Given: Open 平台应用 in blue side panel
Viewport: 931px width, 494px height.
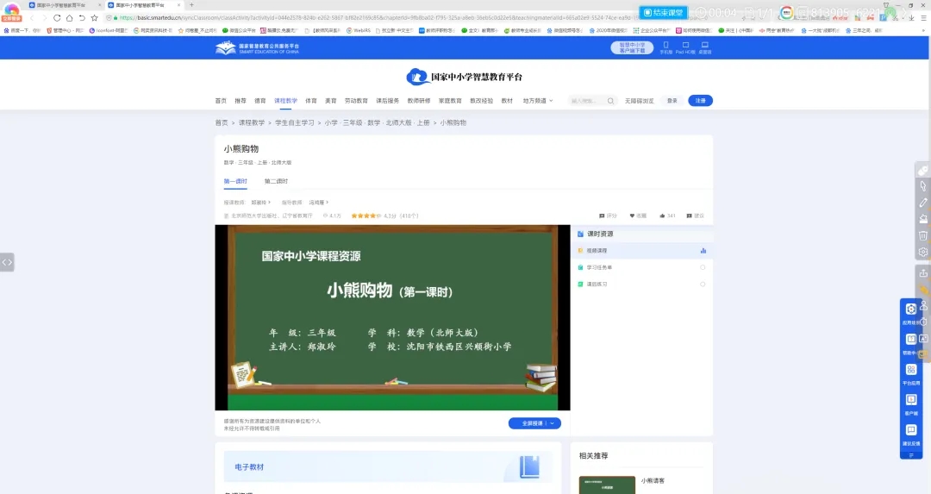Looking at the screenshot, I should [x=911, y=372].
